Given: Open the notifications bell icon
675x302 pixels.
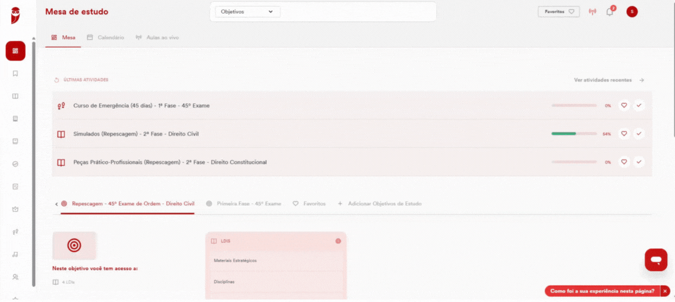Looking at the screenshot, I should pyautogui.click(x=610, y=12).
